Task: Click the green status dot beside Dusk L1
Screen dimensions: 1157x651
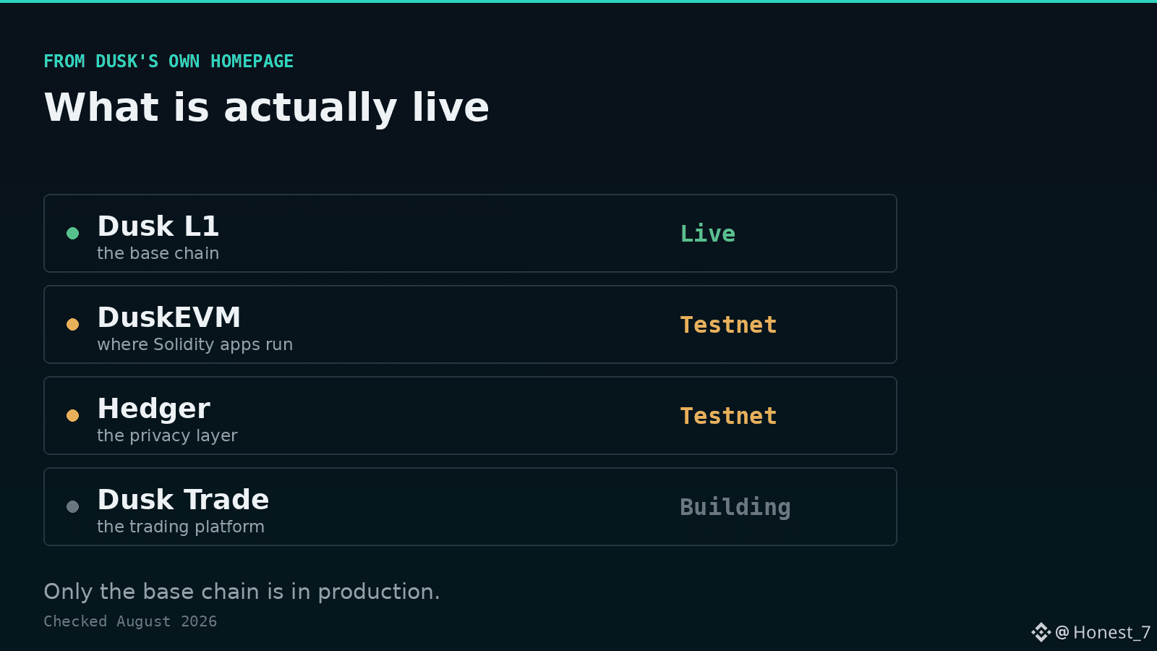Action: click(72, 233)
